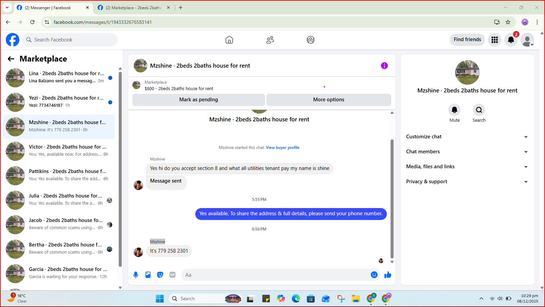Open Yezi's conversation in the list
The width and height of the screenshot is (545, 307).
pyautogui.click(x=59, y=102)
